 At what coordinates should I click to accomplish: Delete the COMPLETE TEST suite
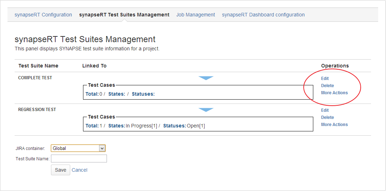pyautogui.click(x=327, y=86)
